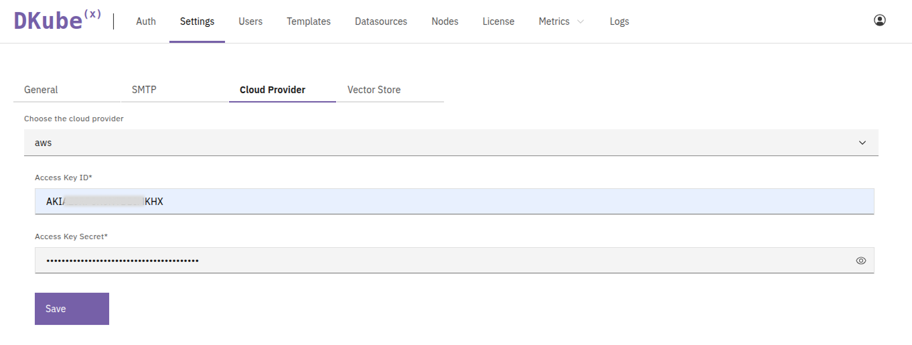This screenshot has height=345, width=912.
Task: Expand the cloud provider dropdown chevron
Action: coord(862,143)
